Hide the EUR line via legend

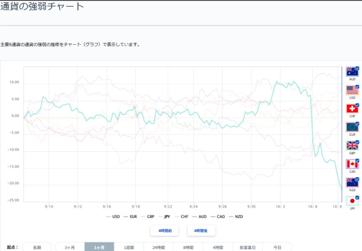coord(132,217)
